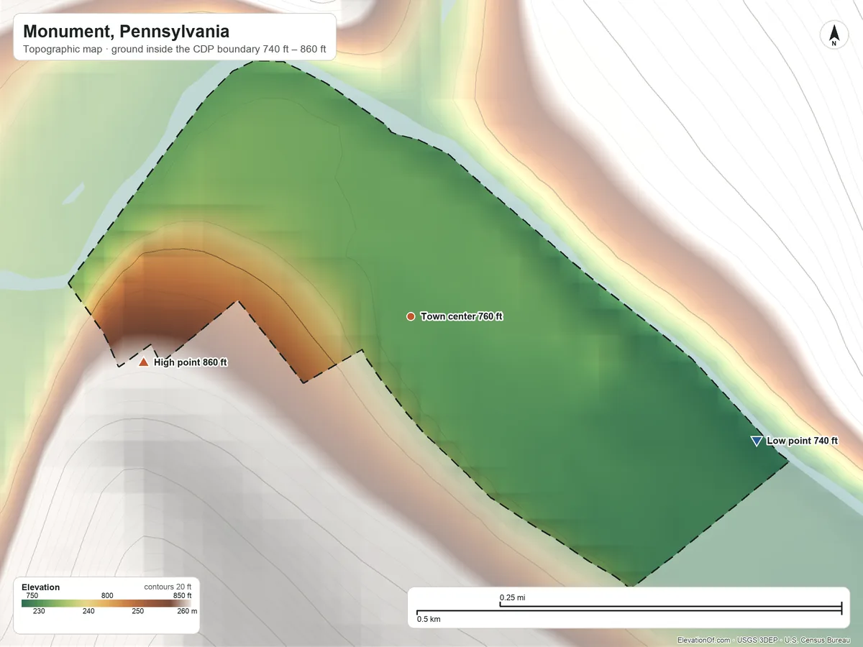Viewport: 863px width, 647px height.
Task: Click the "contours 20 ft" legend note
Action: point(168,587)
